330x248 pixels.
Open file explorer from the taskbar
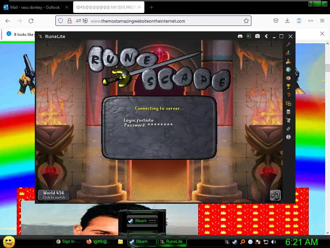[121, 242]
